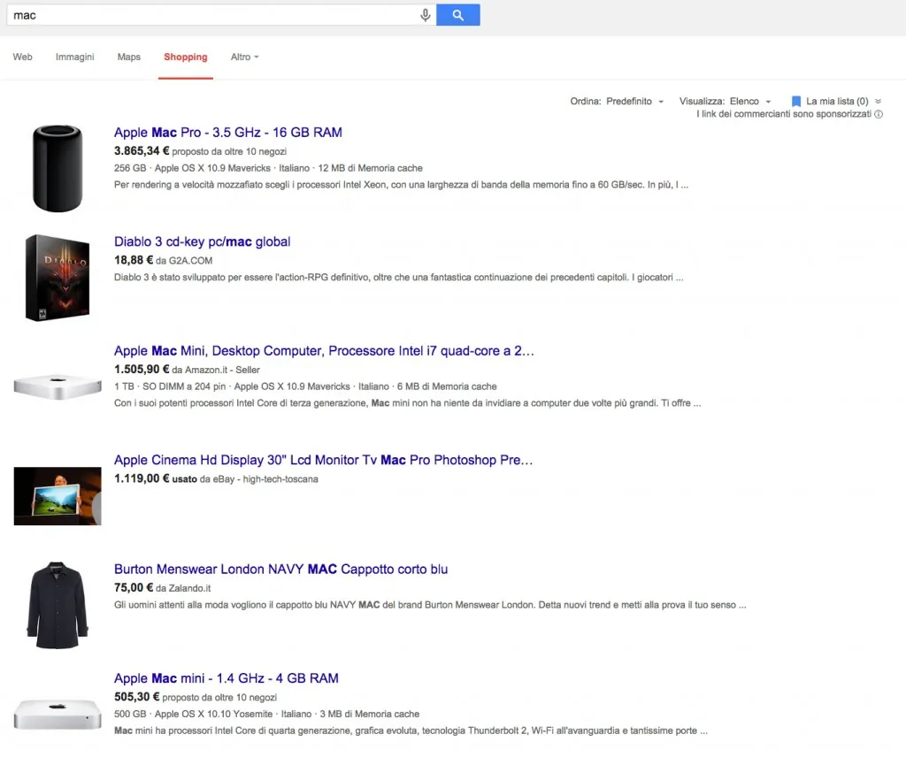The width and height of the screenshot is (906, 757).
Task: Click the bookmark icon next to La mia lista
Action: click(795, 101)
